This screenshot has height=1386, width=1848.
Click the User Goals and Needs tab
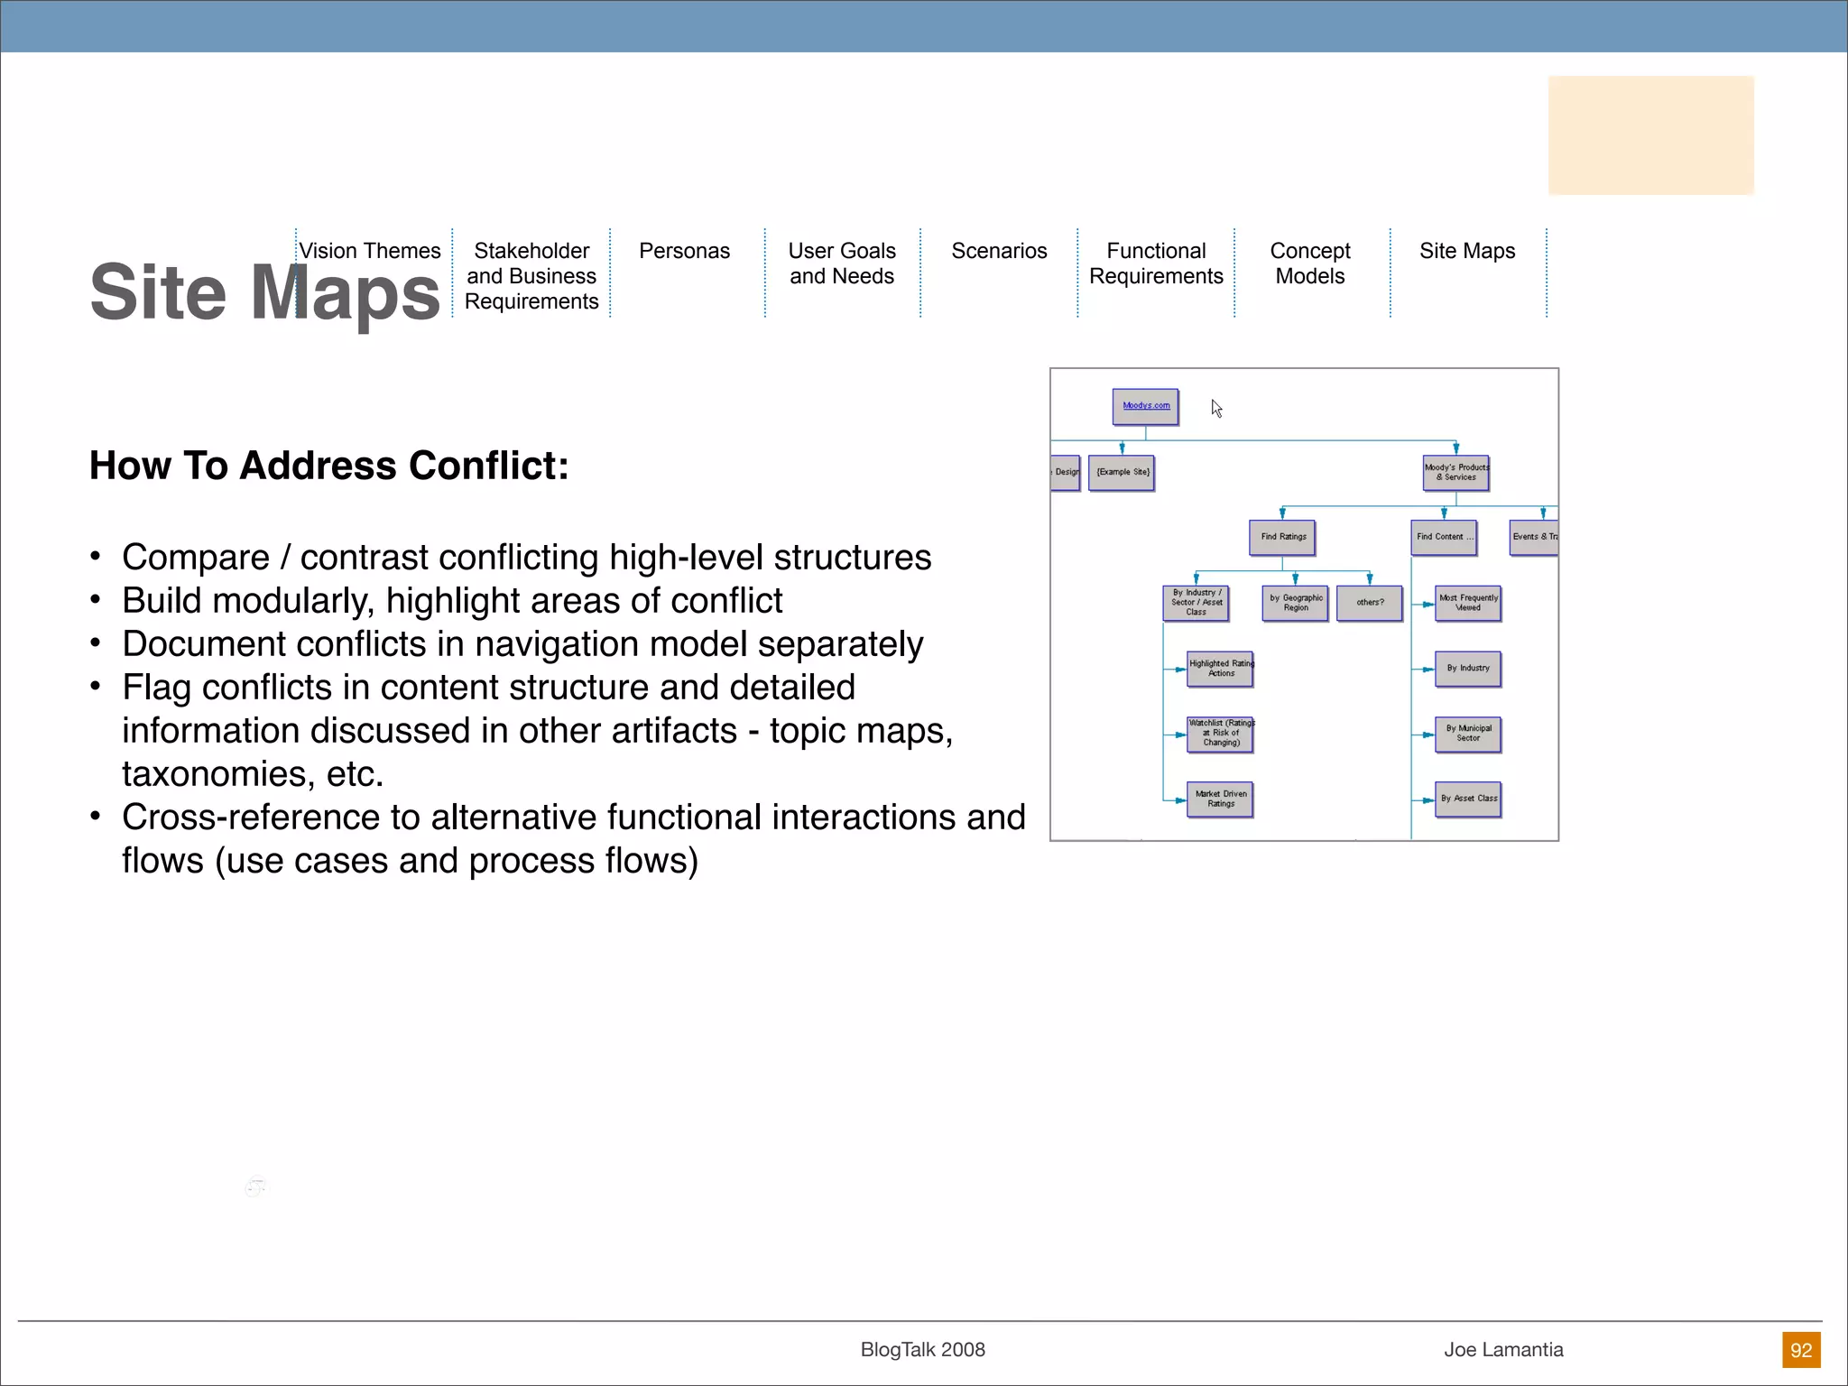[x=842, y=263]
